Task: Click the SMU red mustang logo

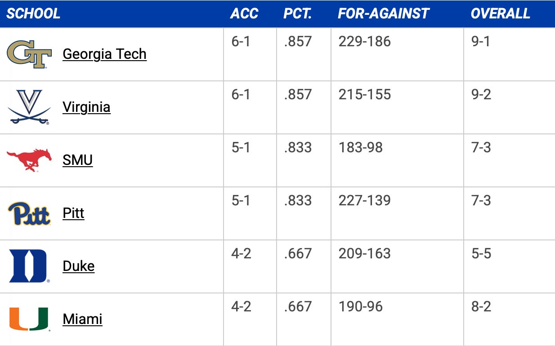Action: [x=29, y=160]
